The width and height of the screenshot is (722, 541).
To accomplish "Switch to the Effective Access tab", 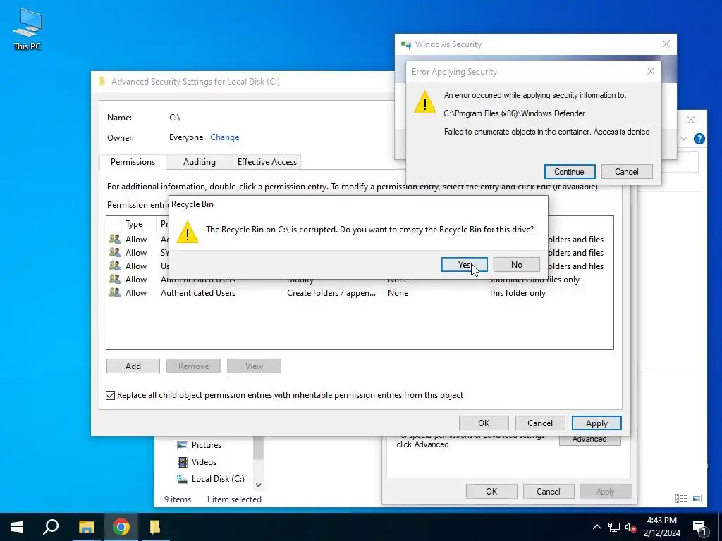I will (x=267, y=162).
